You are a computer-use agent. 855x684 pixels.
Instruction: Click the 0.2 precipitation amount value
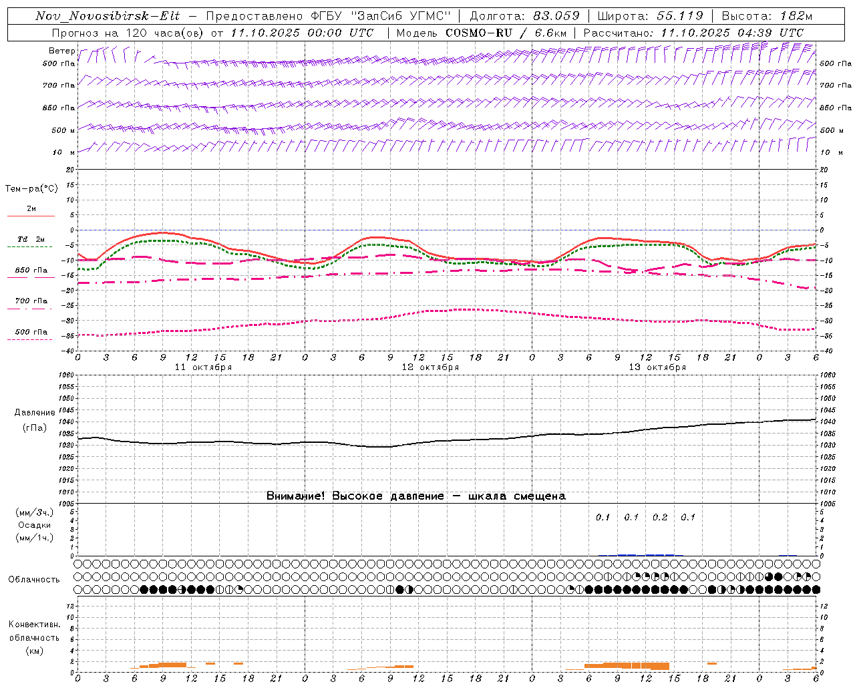point(660,517)
